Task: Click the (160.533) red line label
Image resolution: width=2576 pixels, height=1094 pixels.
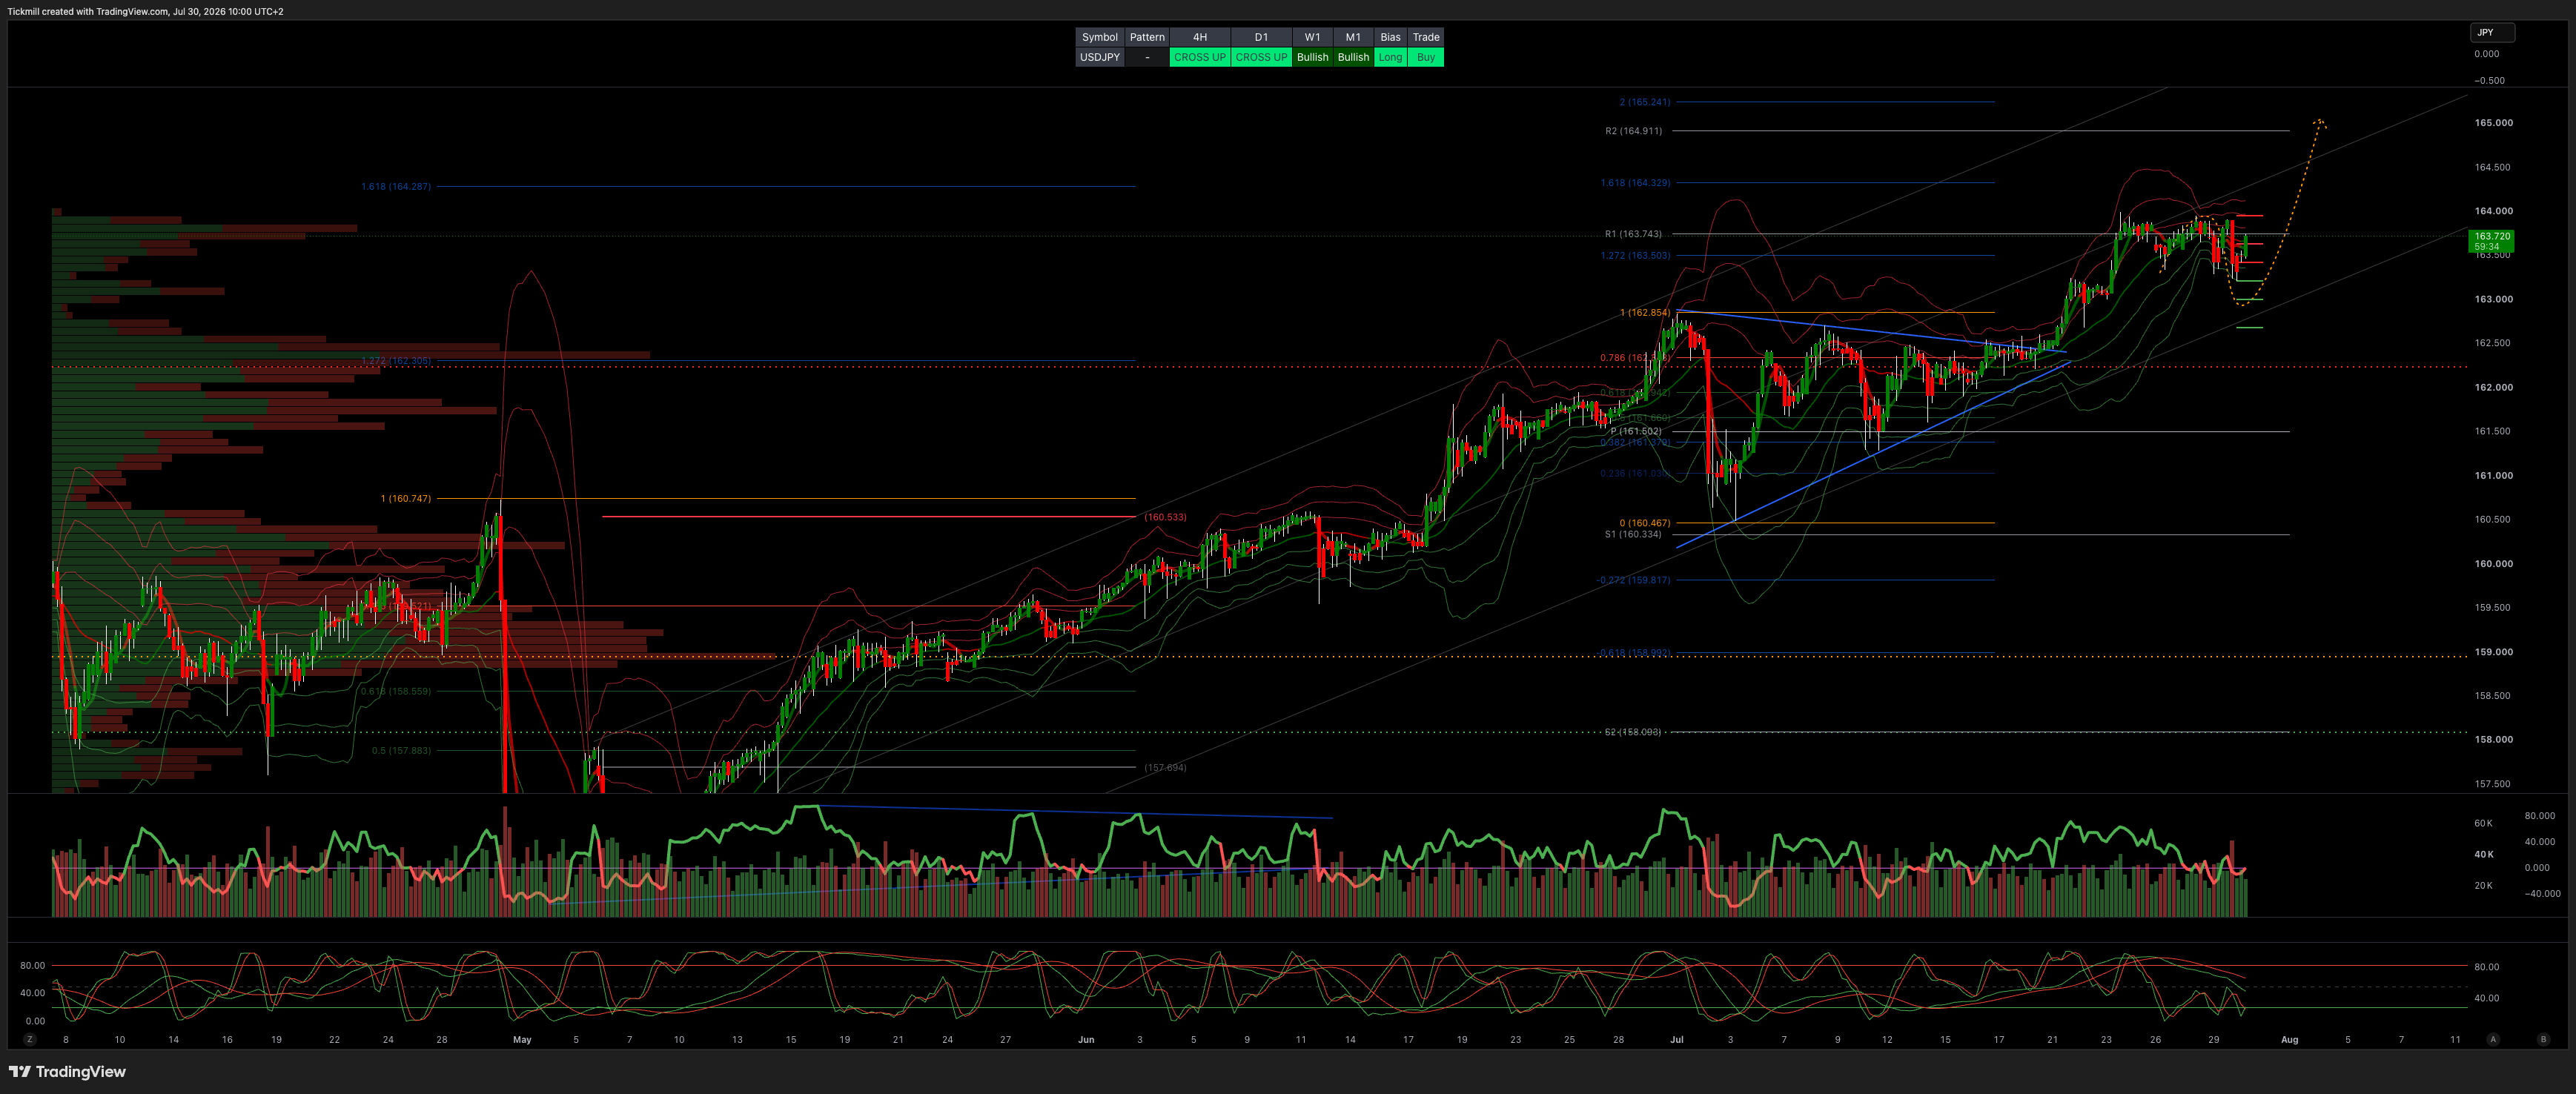Action: click(x=1165, y=517)
